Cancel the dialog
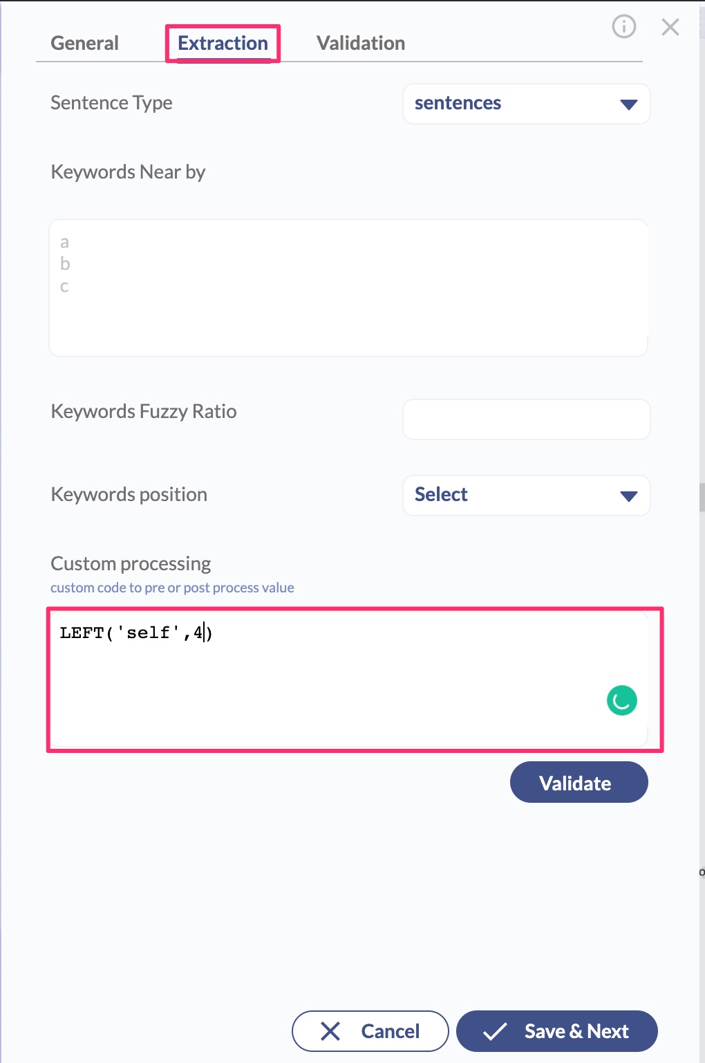Screen dimensions: 705x1063 click(370, 1031)
